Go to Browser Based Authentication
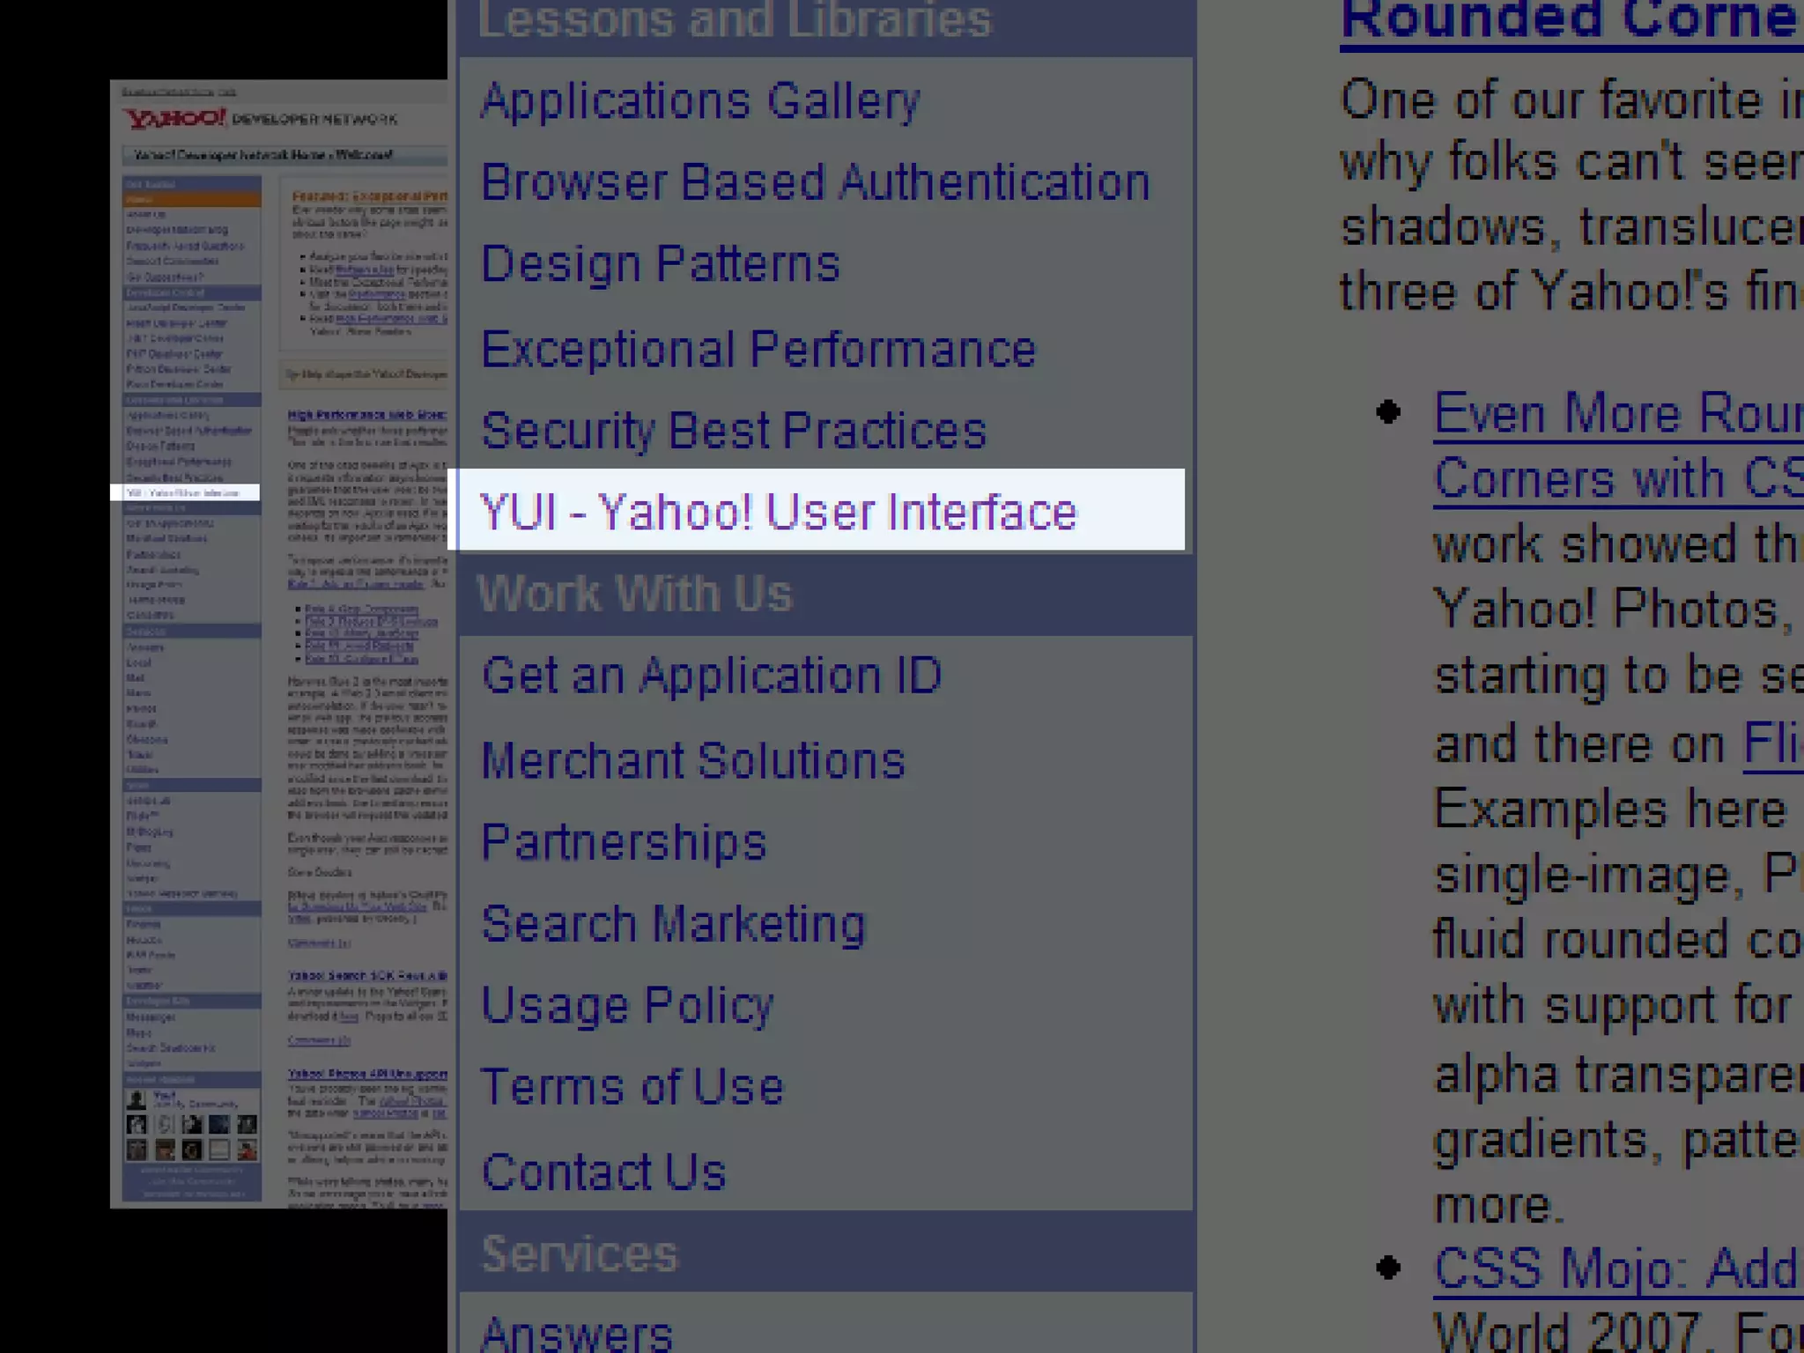Viewport: 1804px width, 1353px height. [x=815, y=181]
